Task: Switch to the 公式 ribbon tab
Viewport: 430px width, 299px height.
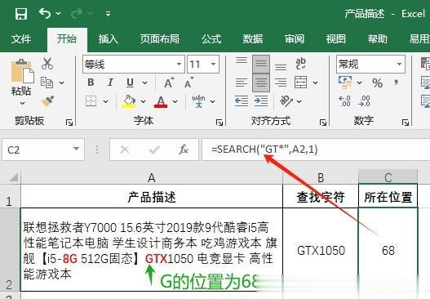Action: point(211,39)
